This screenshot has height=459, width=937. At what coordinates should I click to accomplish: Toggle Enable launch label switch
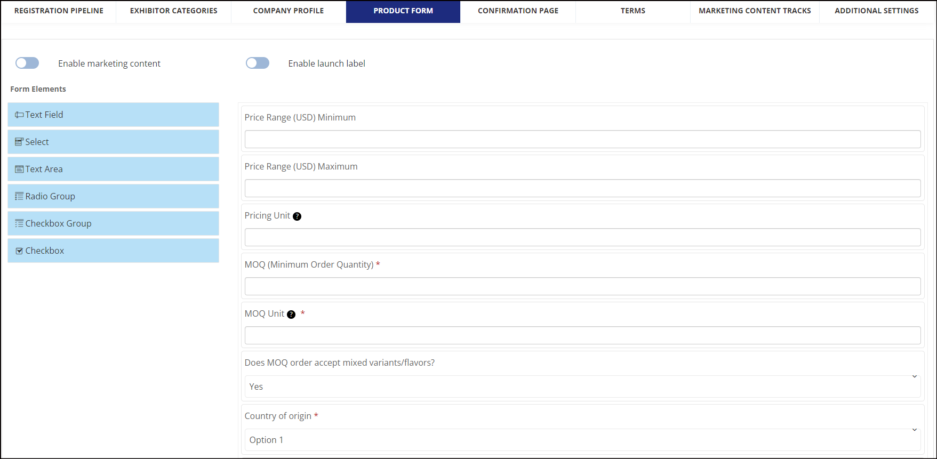pos(258,63)
